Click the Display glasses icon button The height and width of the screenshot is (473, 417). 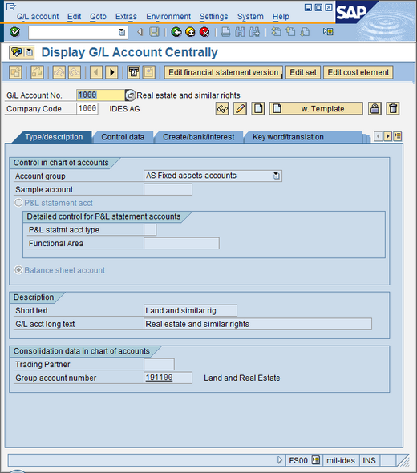(x=222, y=108)
